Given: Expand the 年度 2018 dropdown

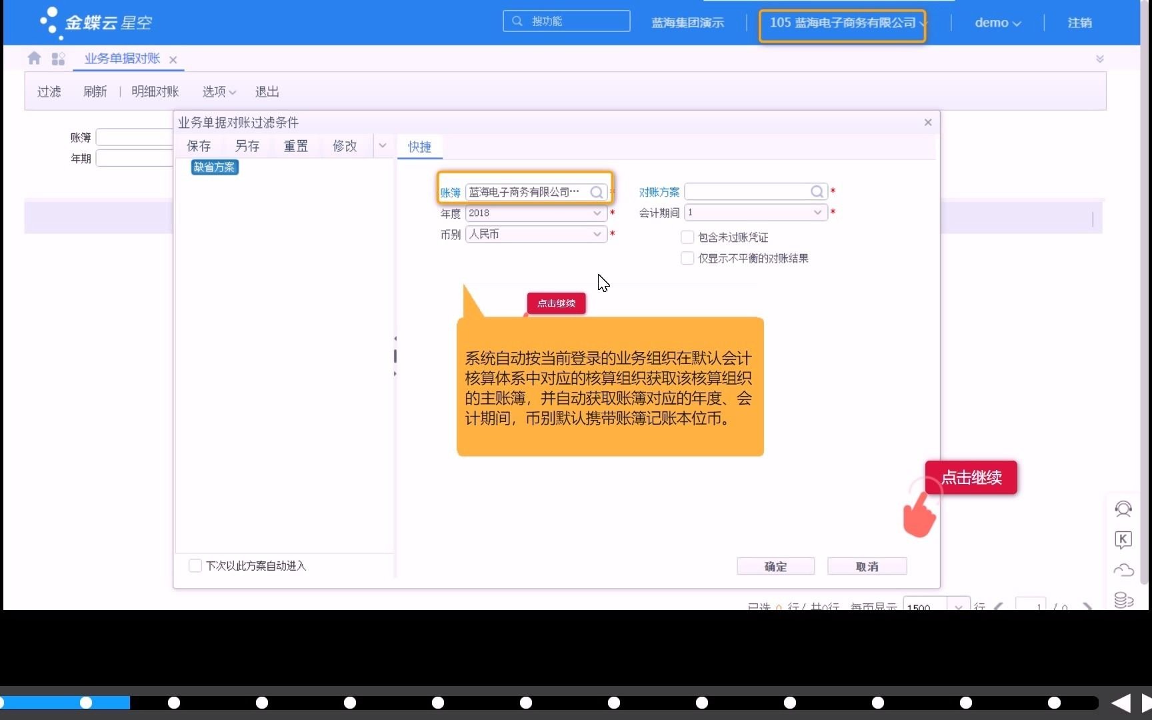Looking at the screenshot, I should (x=597, y=213).
